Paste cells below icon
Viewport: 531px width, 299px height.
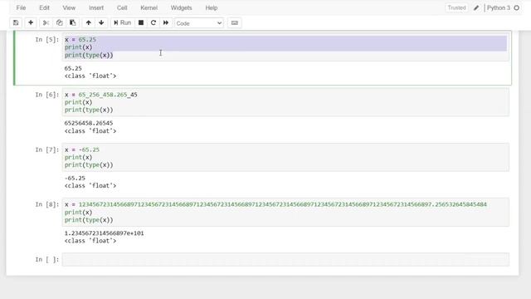[72, 22]
